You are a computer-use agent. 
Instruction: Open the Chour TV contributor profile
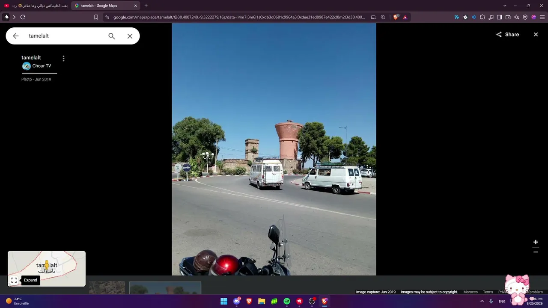click(42, 66)
